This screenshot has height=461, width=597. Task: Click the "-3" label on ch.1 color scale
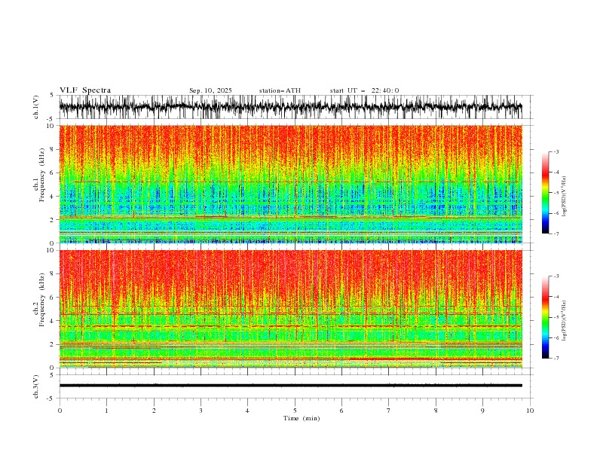coord(556,151)
